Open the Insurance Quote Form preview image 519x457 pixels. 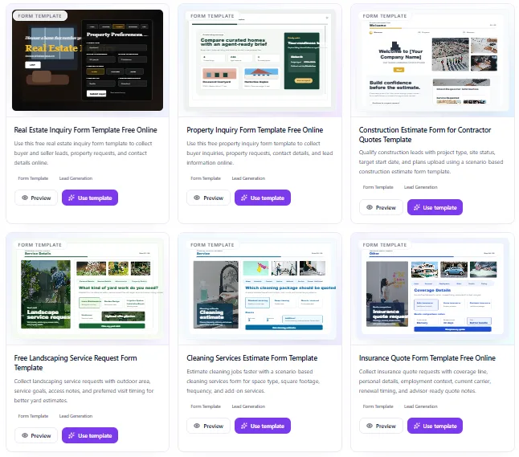click(432, 288)
